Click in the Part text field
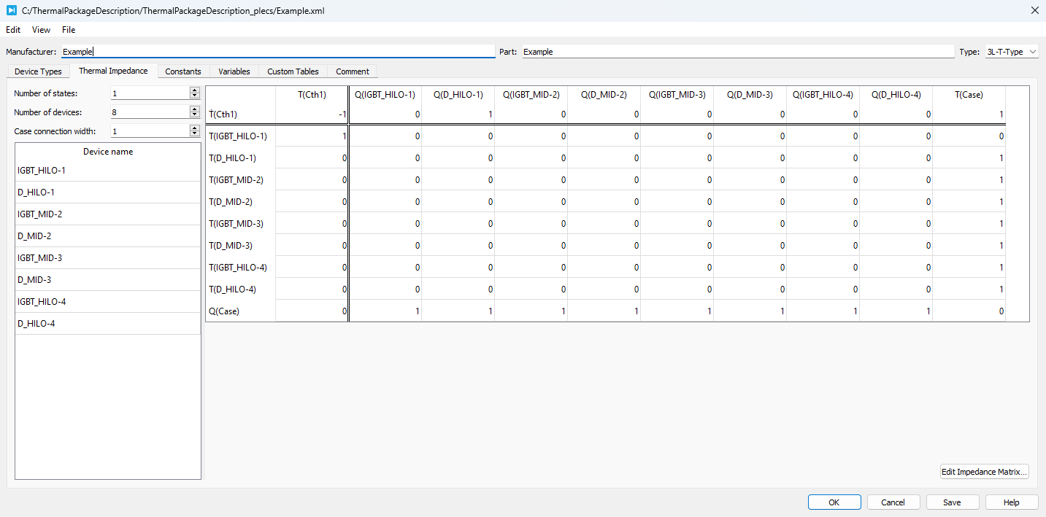This screenshot has width=1046, height=517. point(737,52)
